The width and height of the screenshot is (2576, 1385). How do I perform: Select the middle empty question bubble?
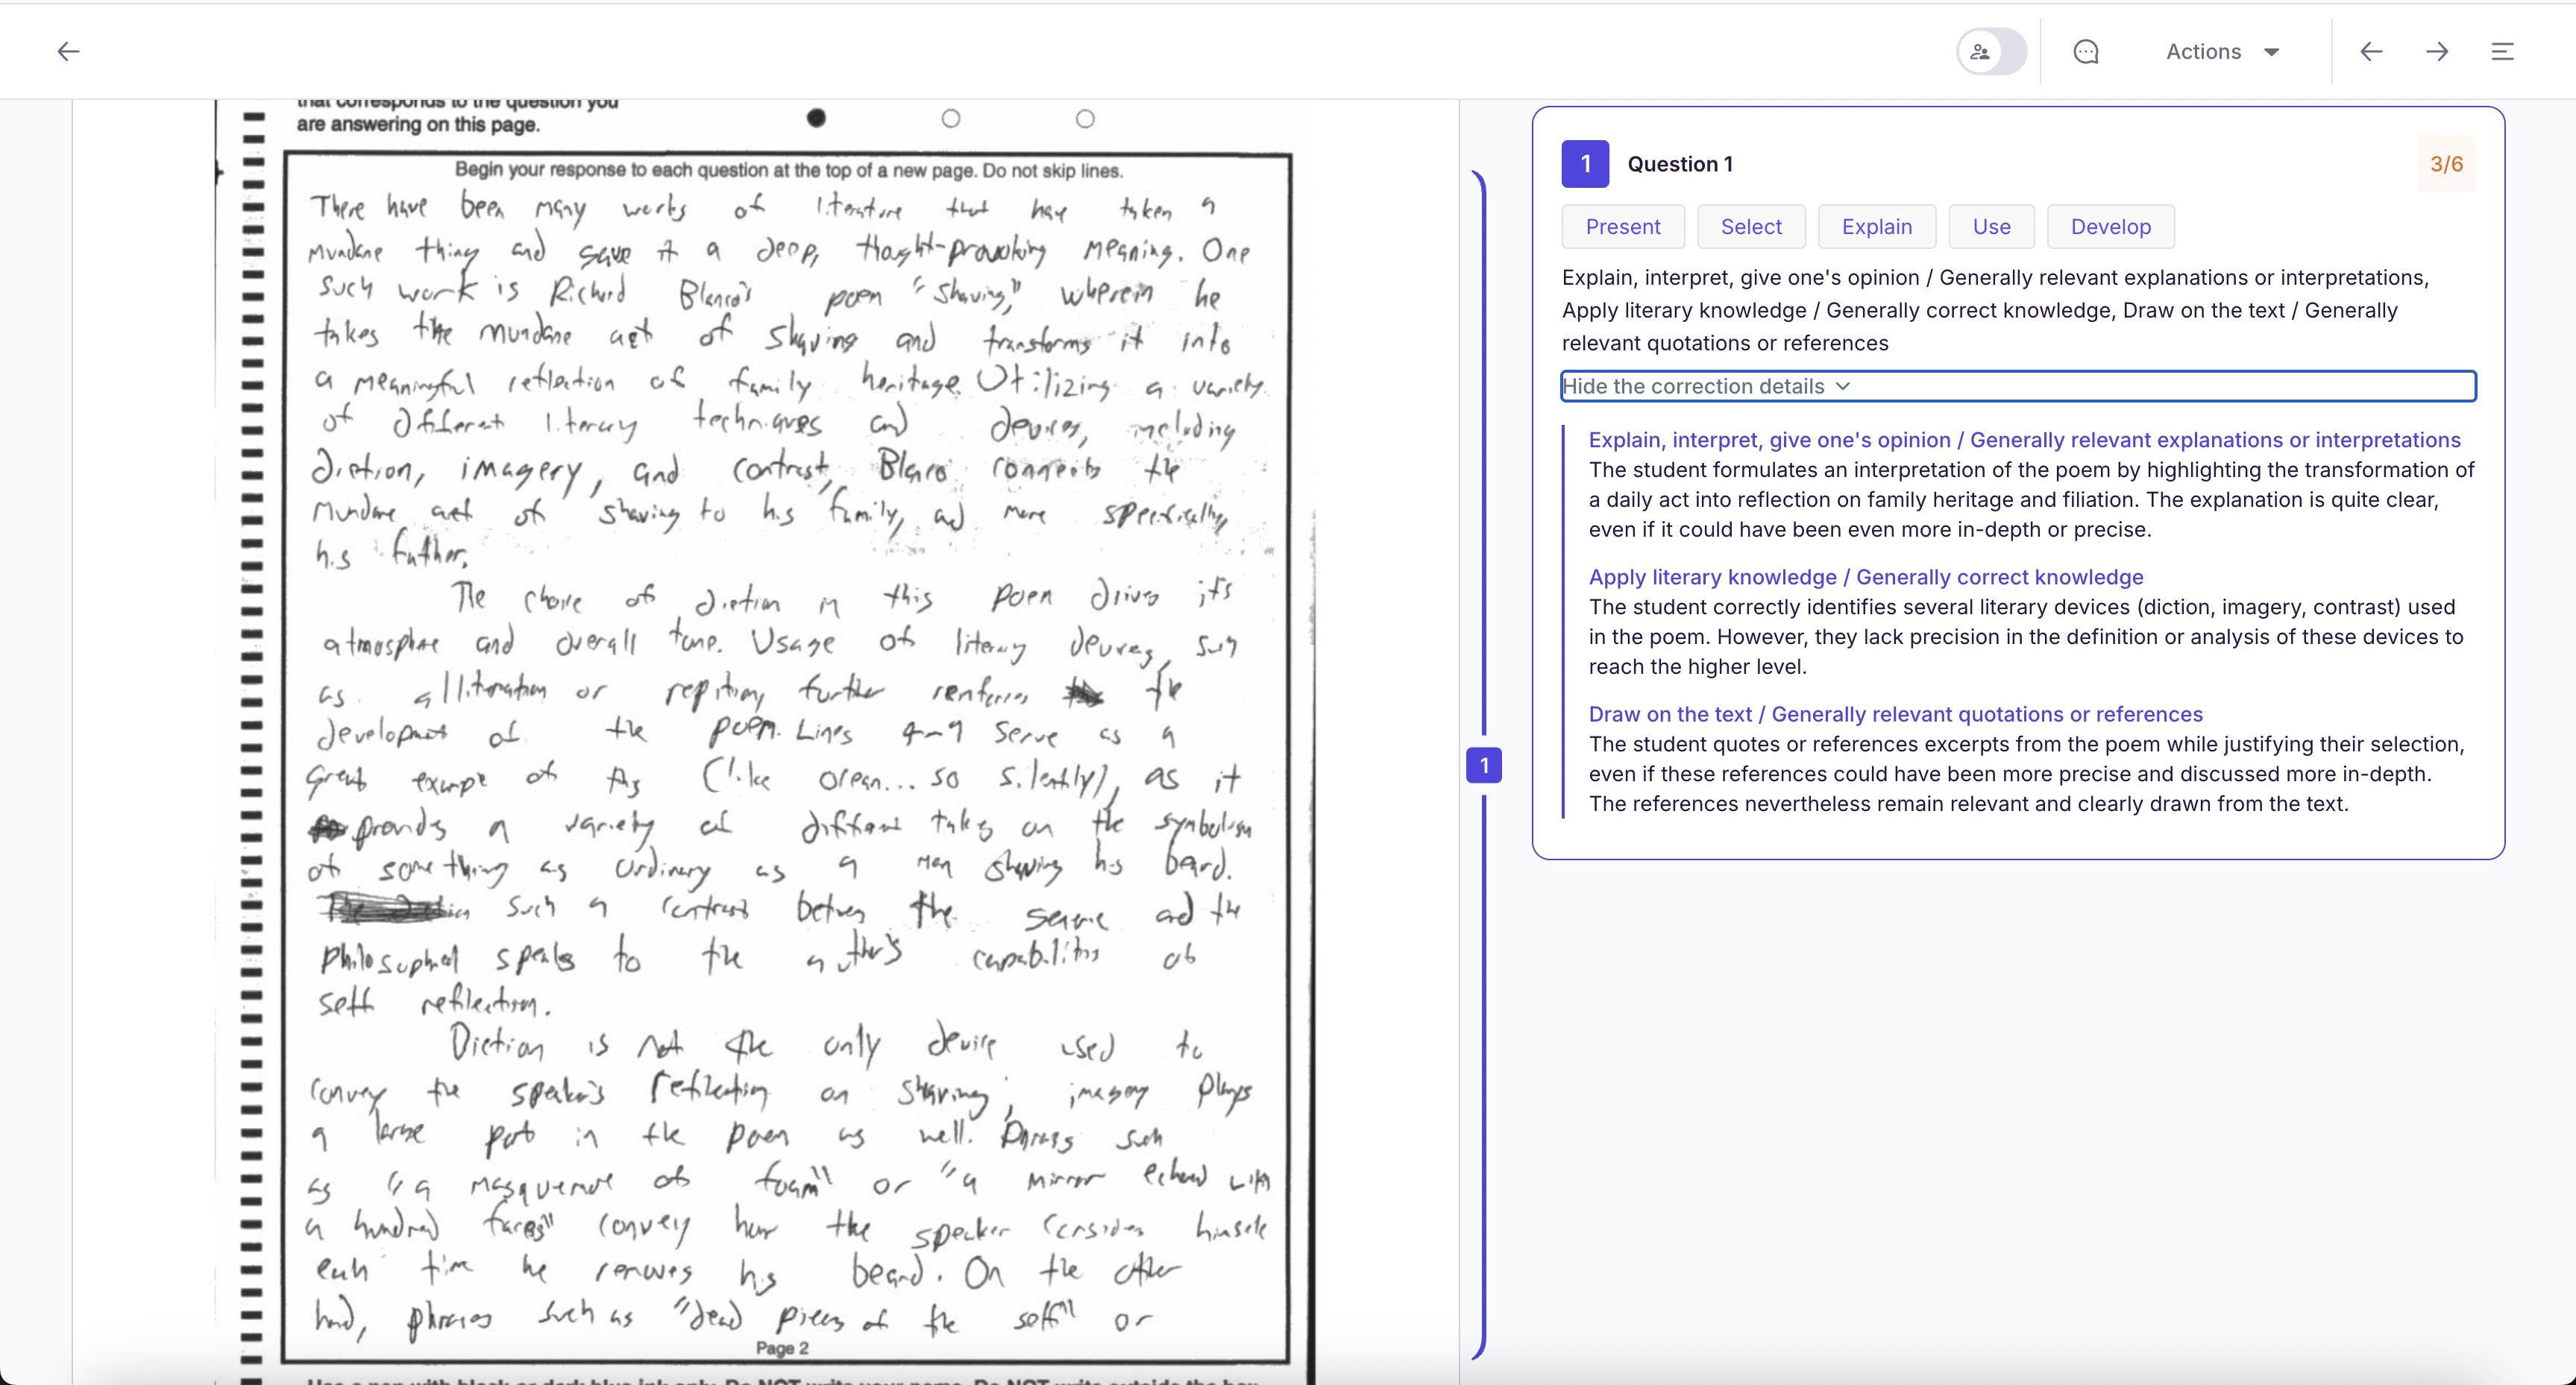click(951, 119)
